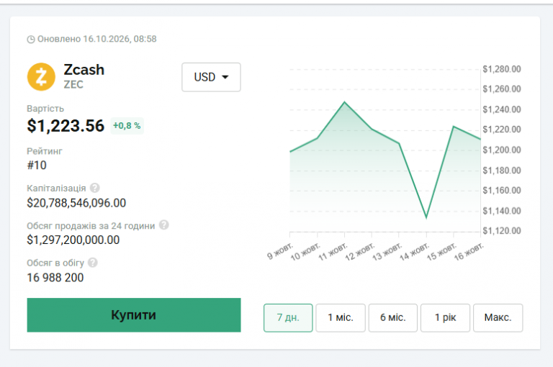
Task: Open help tooltip next to Капіталізація
Action: 94,188
